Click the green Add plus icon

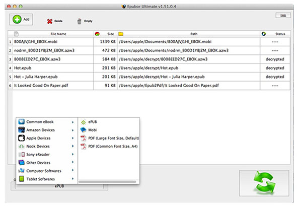17,19
